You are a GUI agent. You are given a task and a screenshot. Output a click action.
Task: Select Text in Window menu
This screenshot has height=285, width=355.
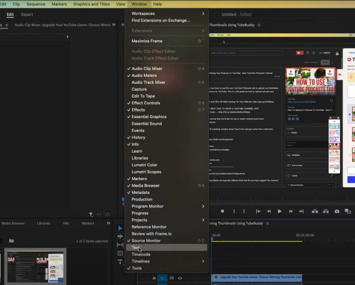coord(166,247)
